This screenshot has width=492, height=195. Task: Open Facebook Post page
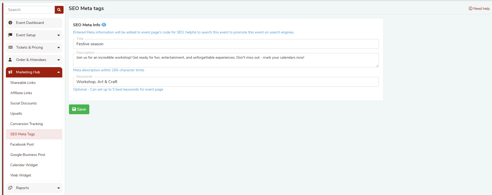click(34, 144)
